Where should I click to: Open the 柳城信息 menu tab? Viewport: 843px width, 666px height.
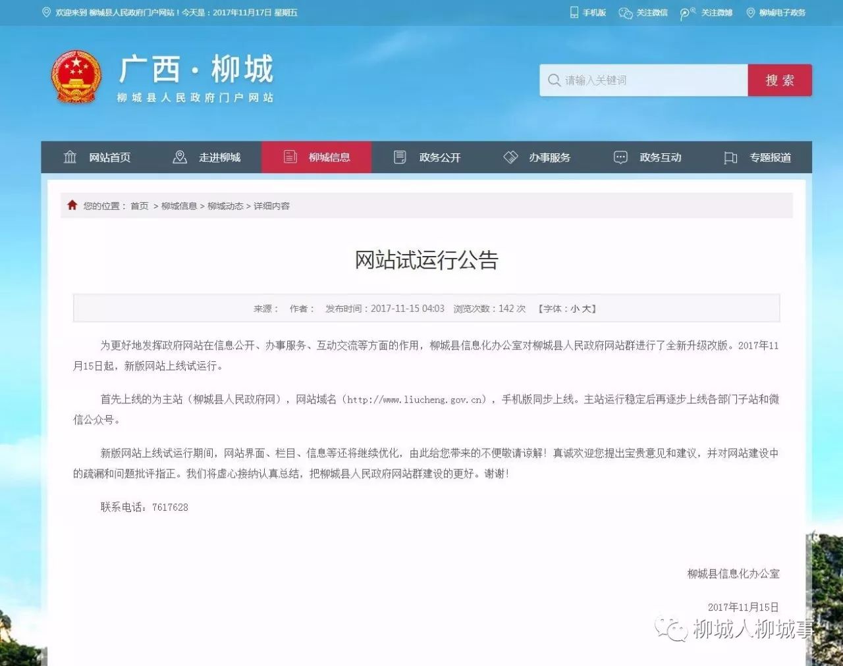[x=316, y=157]
